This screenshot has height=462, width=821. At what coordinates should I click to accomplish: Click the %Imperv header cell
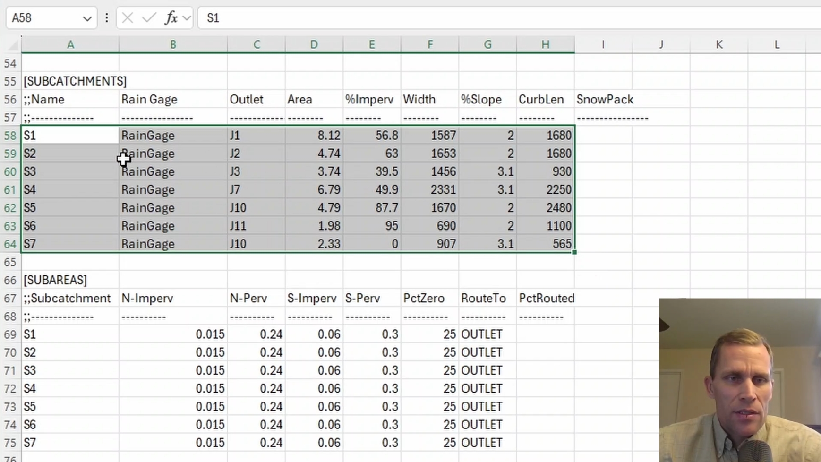(372, 99)
